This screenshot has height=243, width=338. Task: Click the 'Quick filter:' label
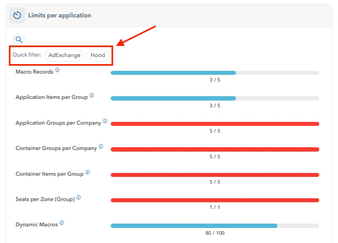27,55
